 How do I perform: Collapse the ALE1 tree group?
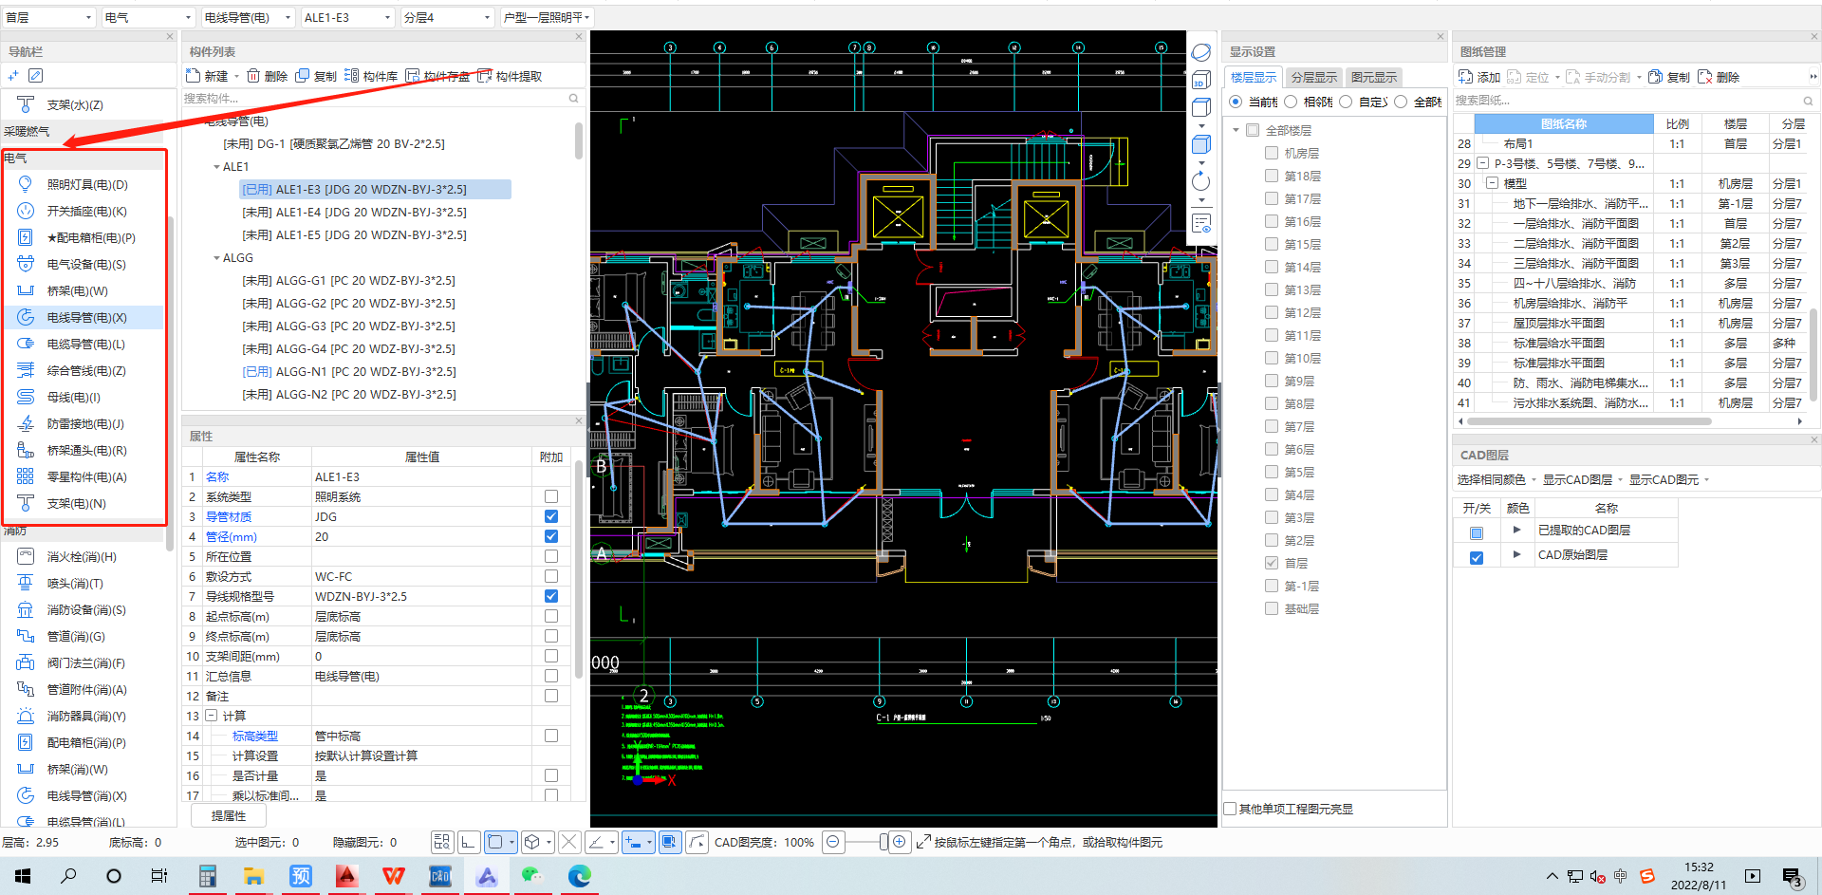coord(216,167)
